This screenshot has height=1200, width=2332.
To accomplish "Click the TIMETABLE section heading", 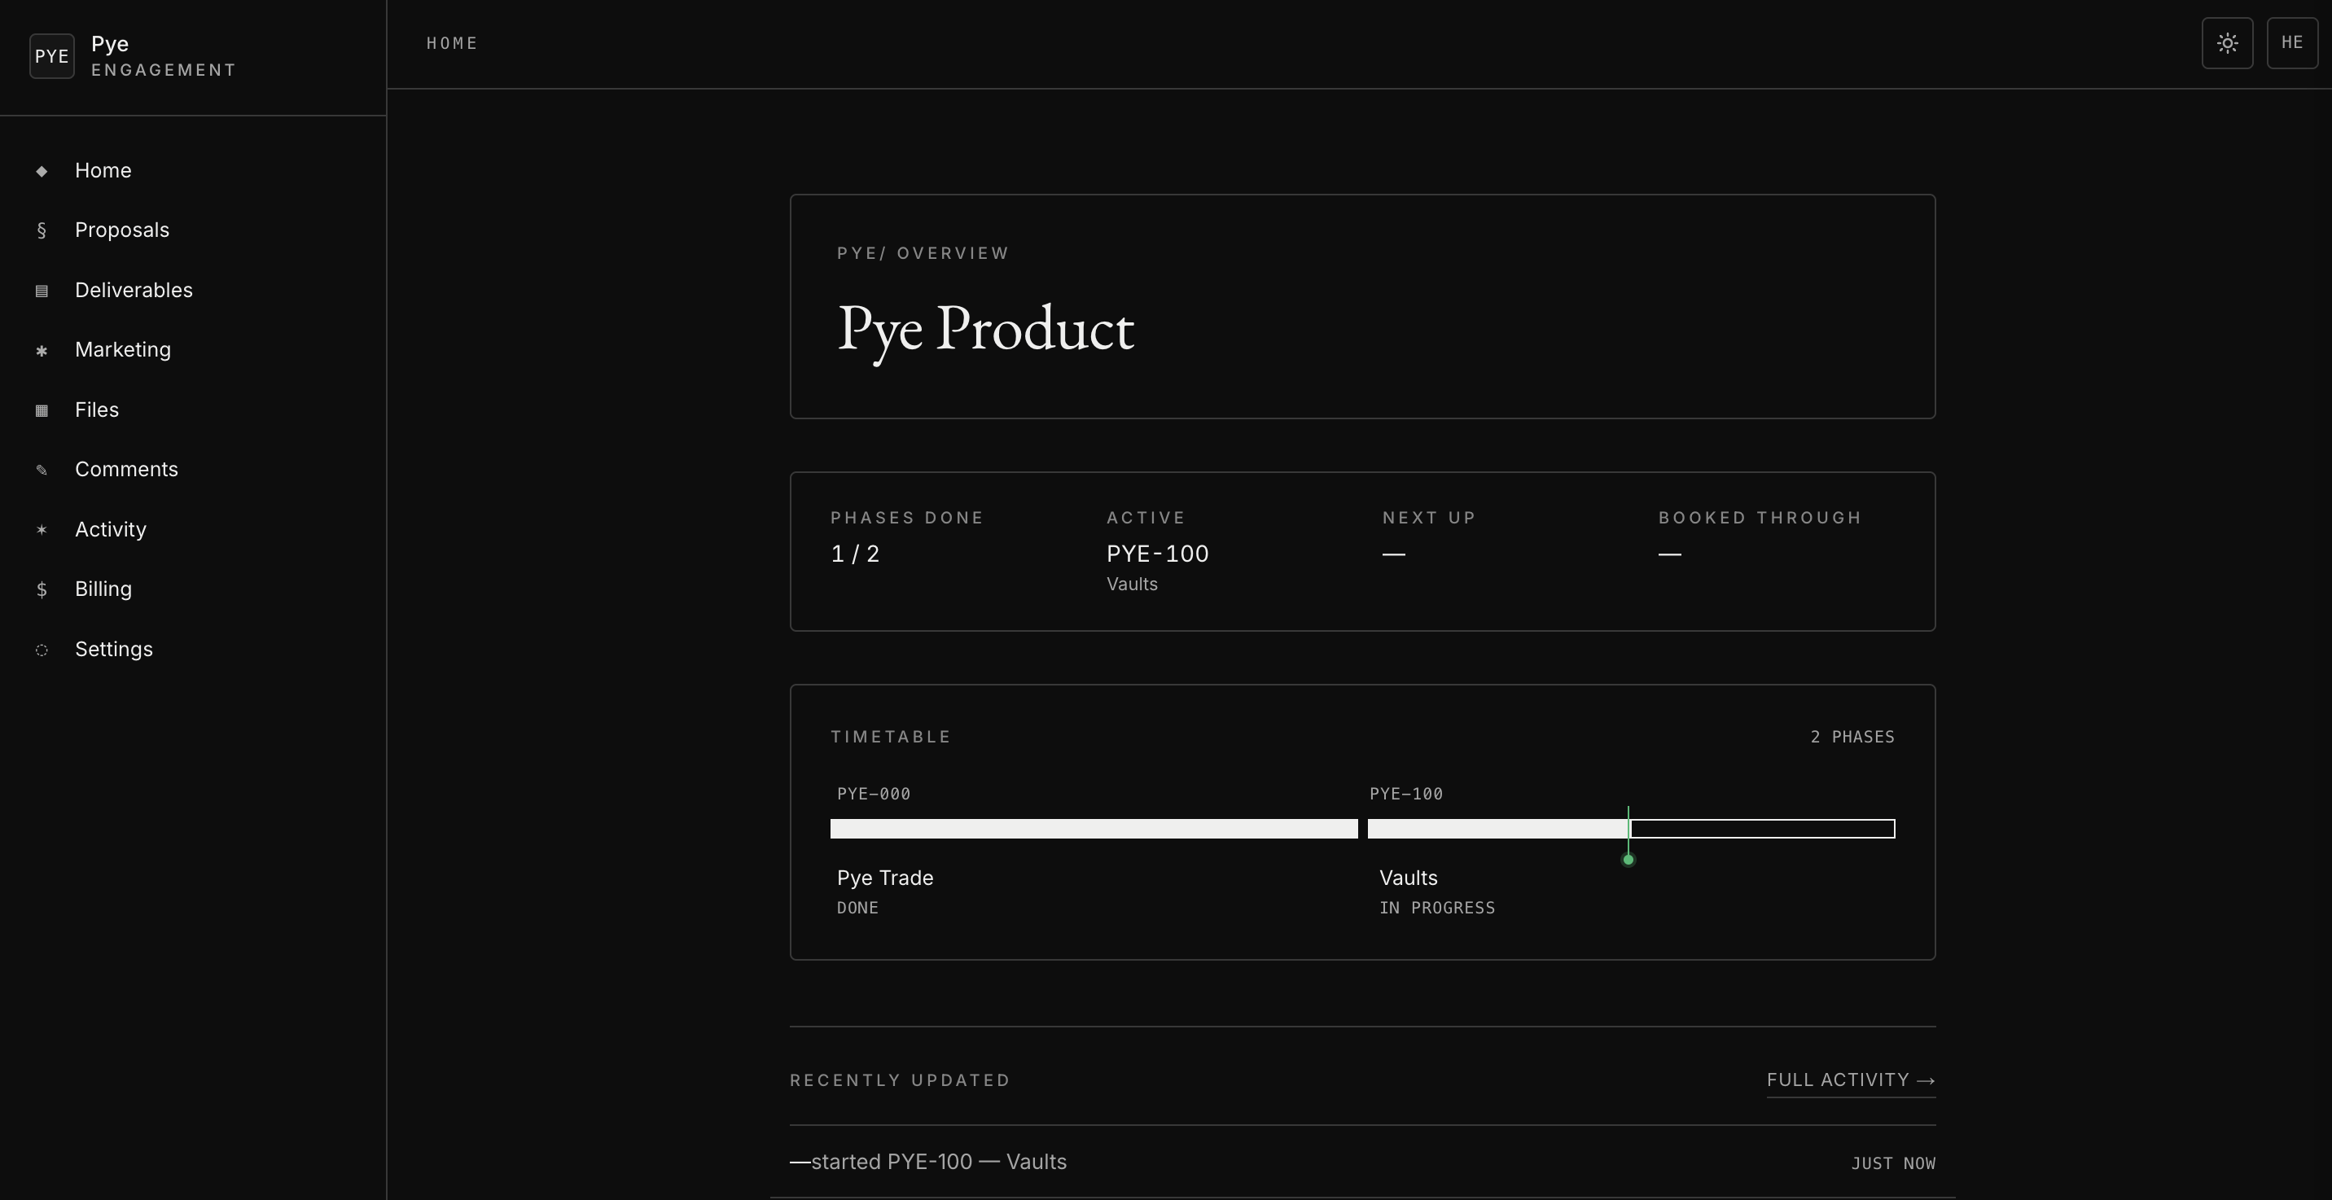I will tap(891, 737).
